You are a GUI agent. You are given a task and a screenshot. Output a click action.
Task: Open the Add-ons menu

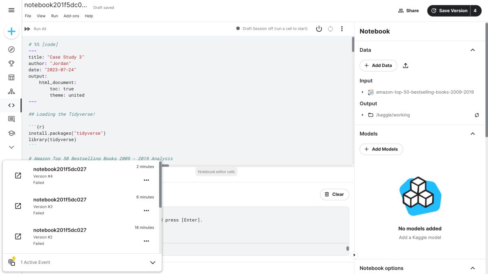pos(72,16)
